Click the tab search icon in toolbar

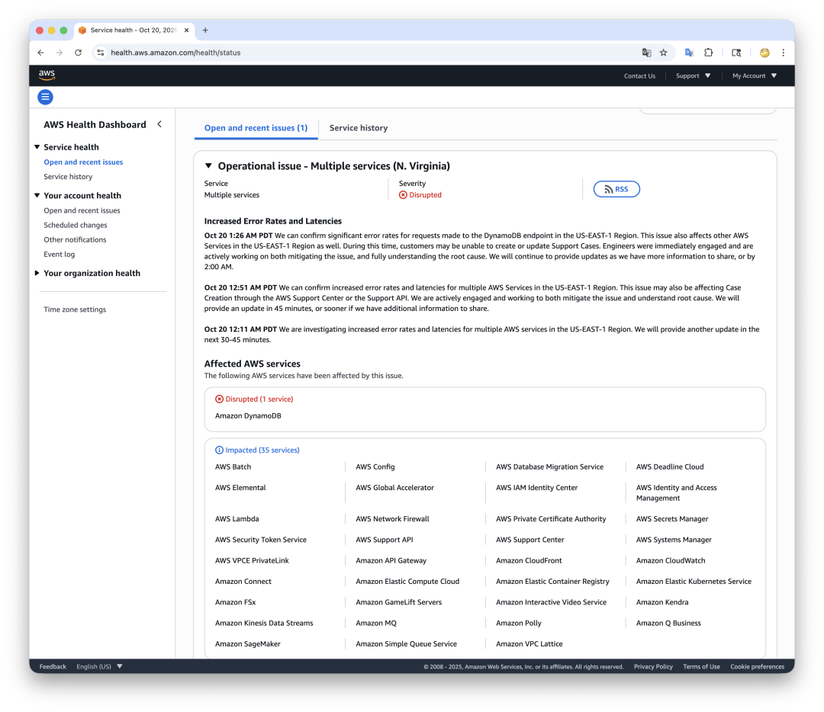pyautogui.click(x=736, y=53)
